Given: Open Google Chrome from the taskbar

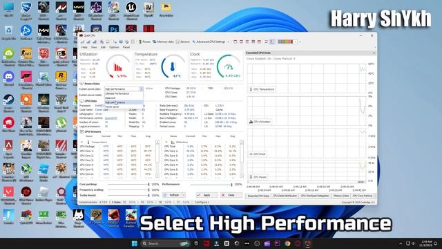Looking at the screenshot, I should [287, 243].
